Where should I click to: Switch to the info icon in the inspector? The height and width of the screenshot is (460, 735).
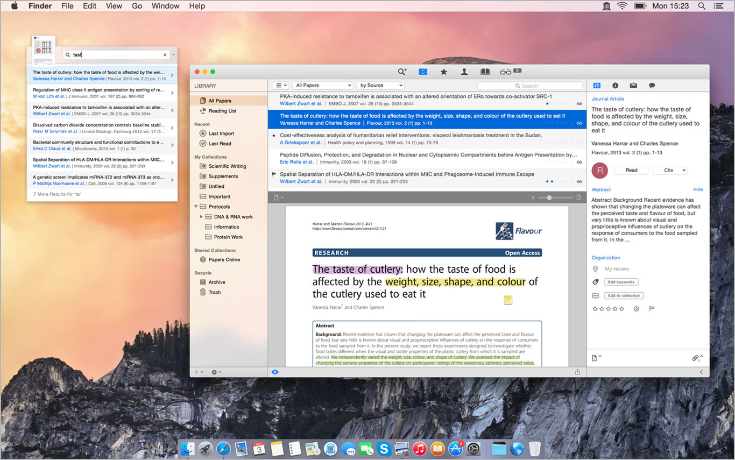pyautogui.click(x=615, y=86)
